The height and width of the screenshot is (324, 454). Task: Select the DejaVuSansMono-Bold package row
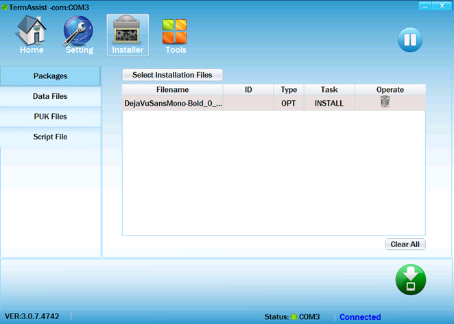tap(173, 103)
